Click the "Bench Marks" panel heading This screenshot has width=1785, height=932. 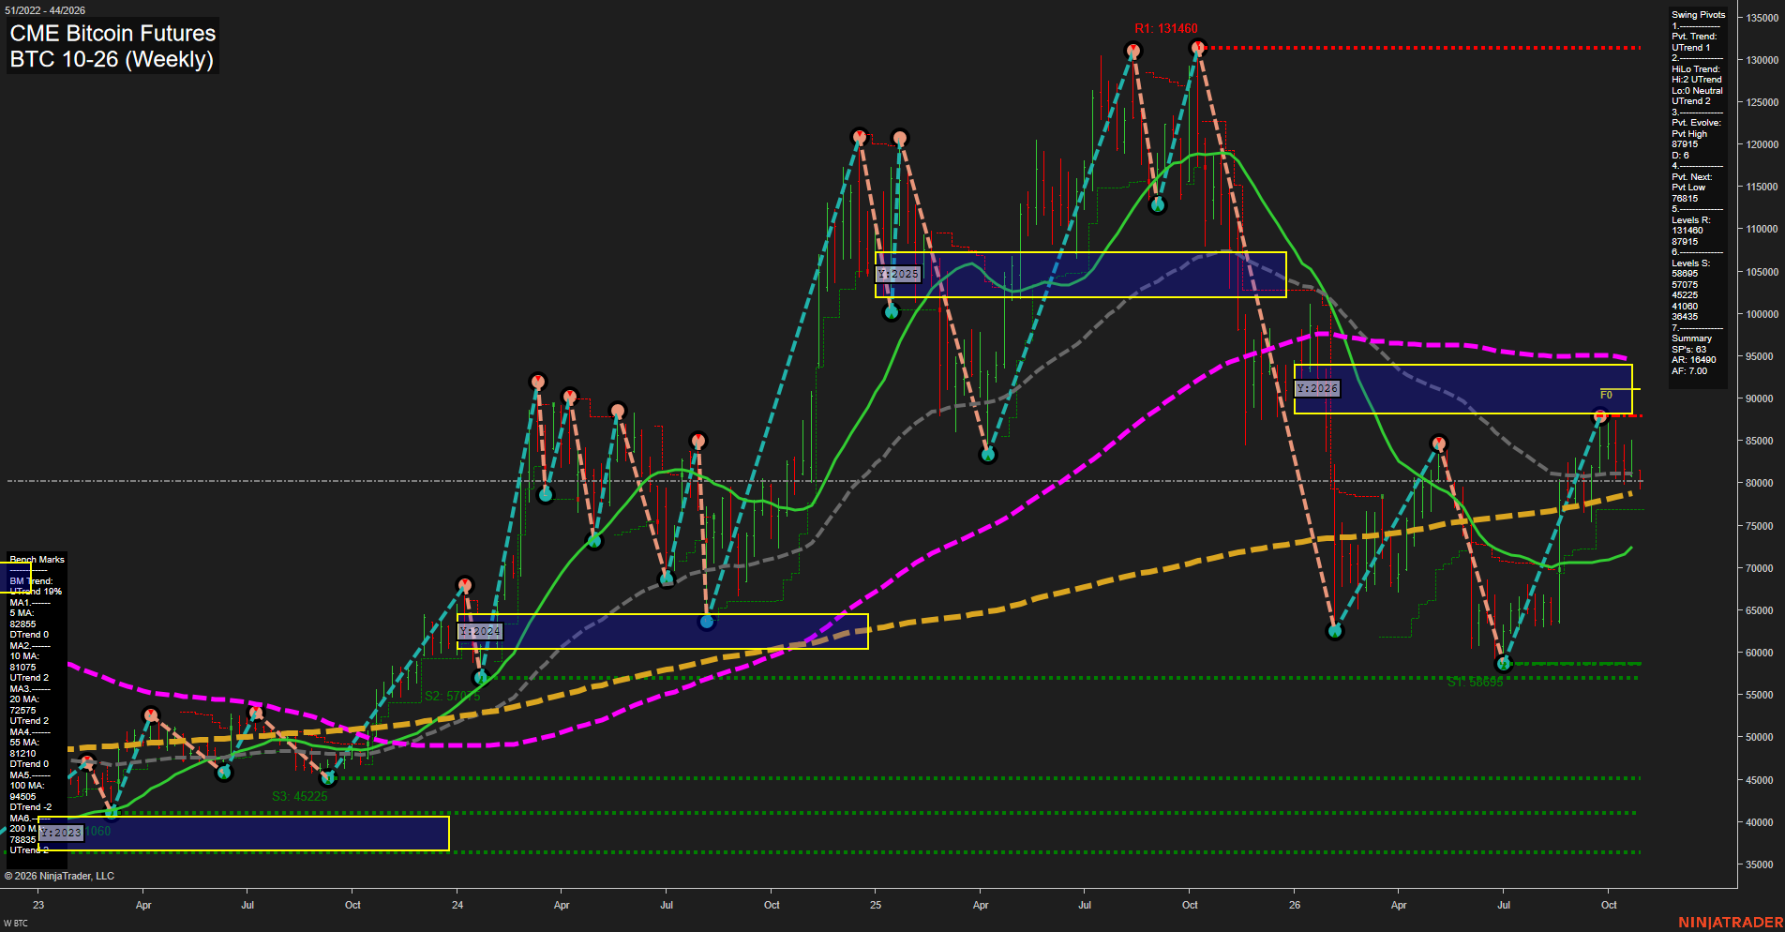[37, 560]
